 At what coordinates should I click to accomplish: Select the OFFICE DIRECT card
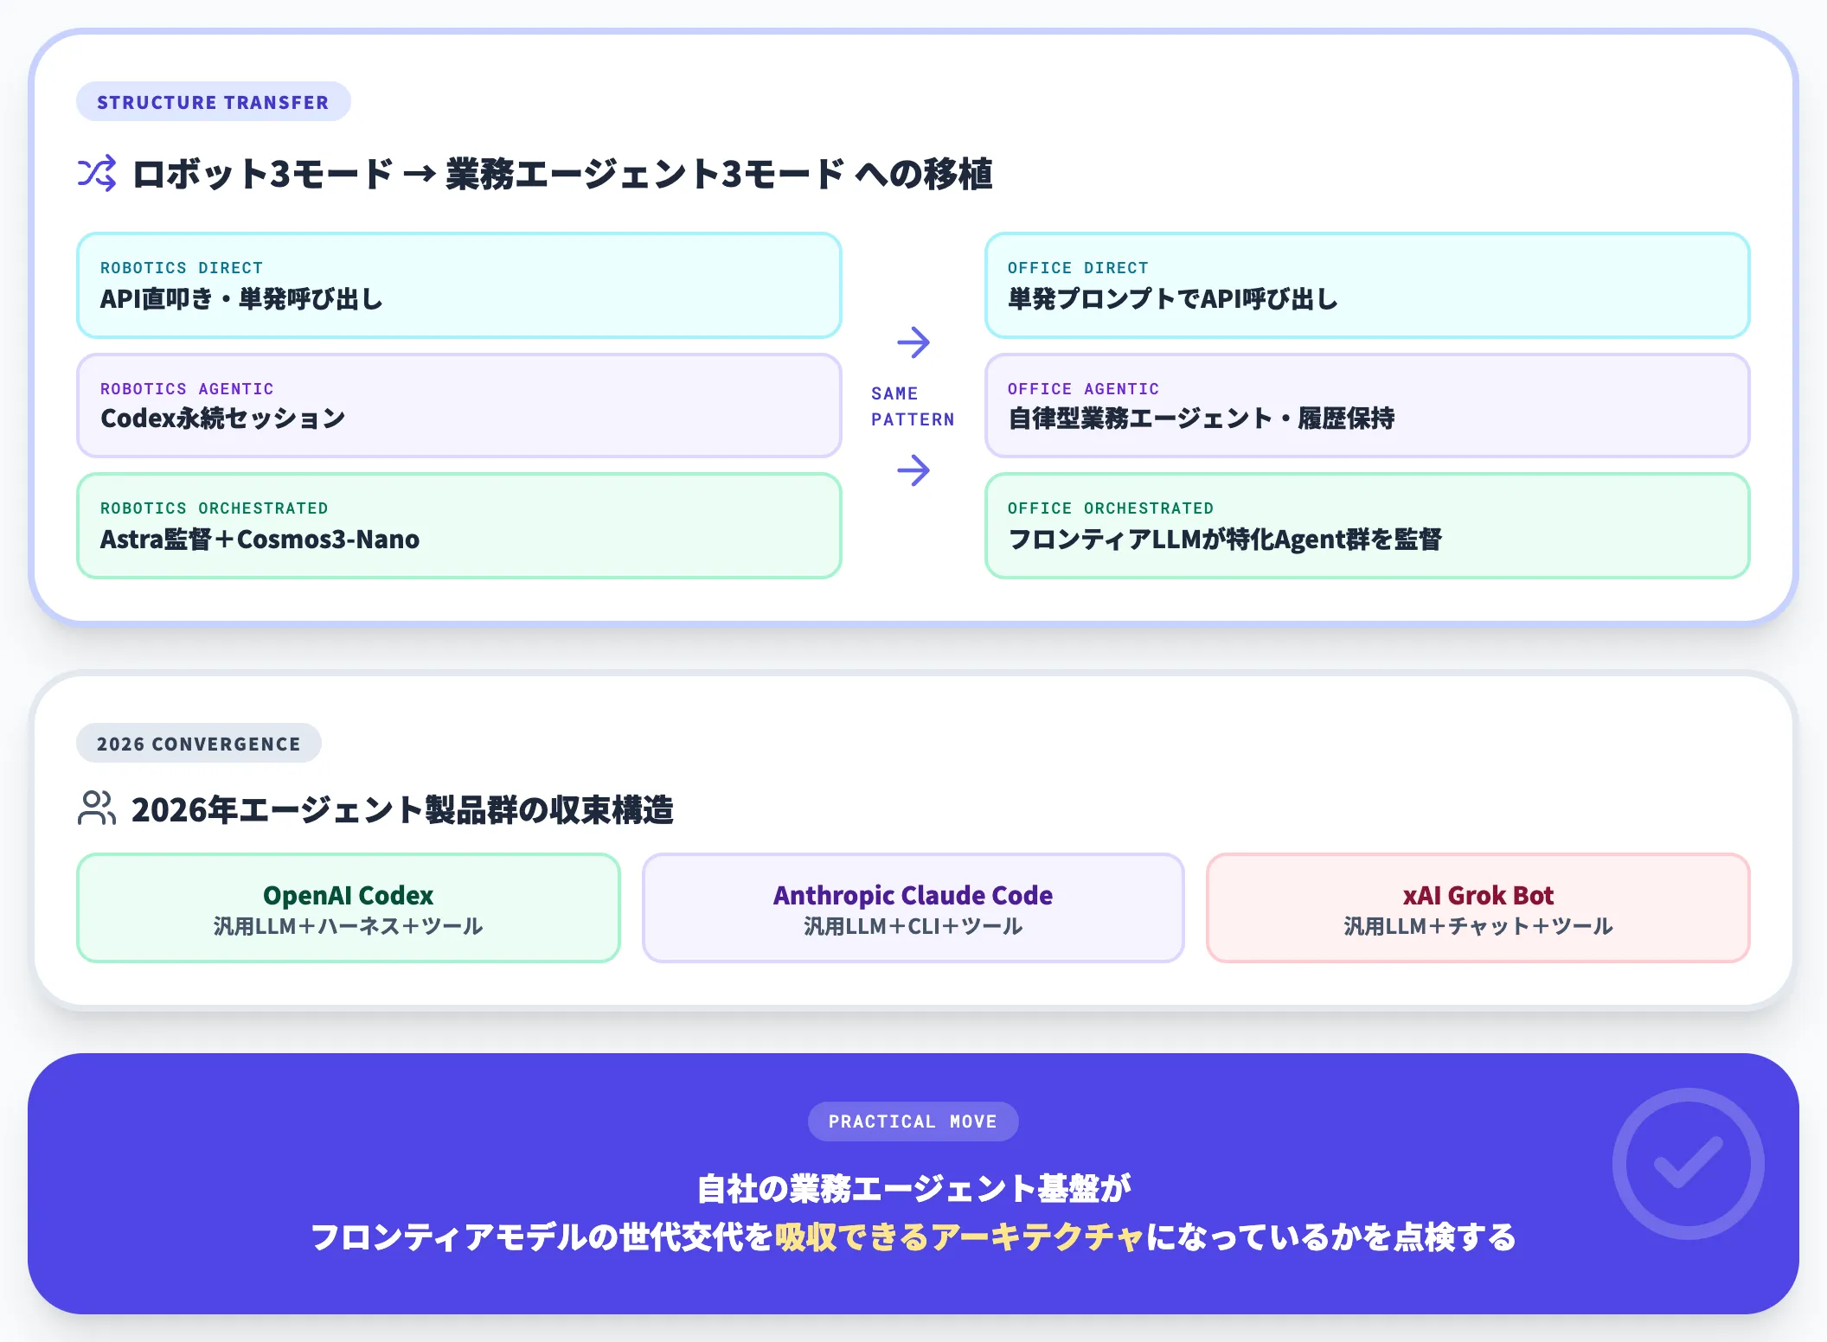pos(1367,285)
